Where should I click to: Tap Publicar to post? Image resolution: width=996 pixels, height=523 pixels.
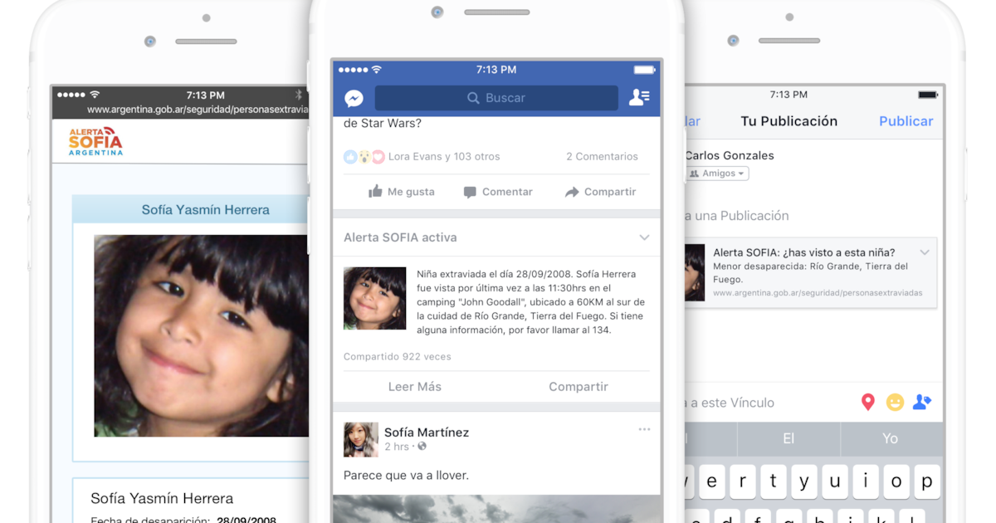(x=906, y=121)
